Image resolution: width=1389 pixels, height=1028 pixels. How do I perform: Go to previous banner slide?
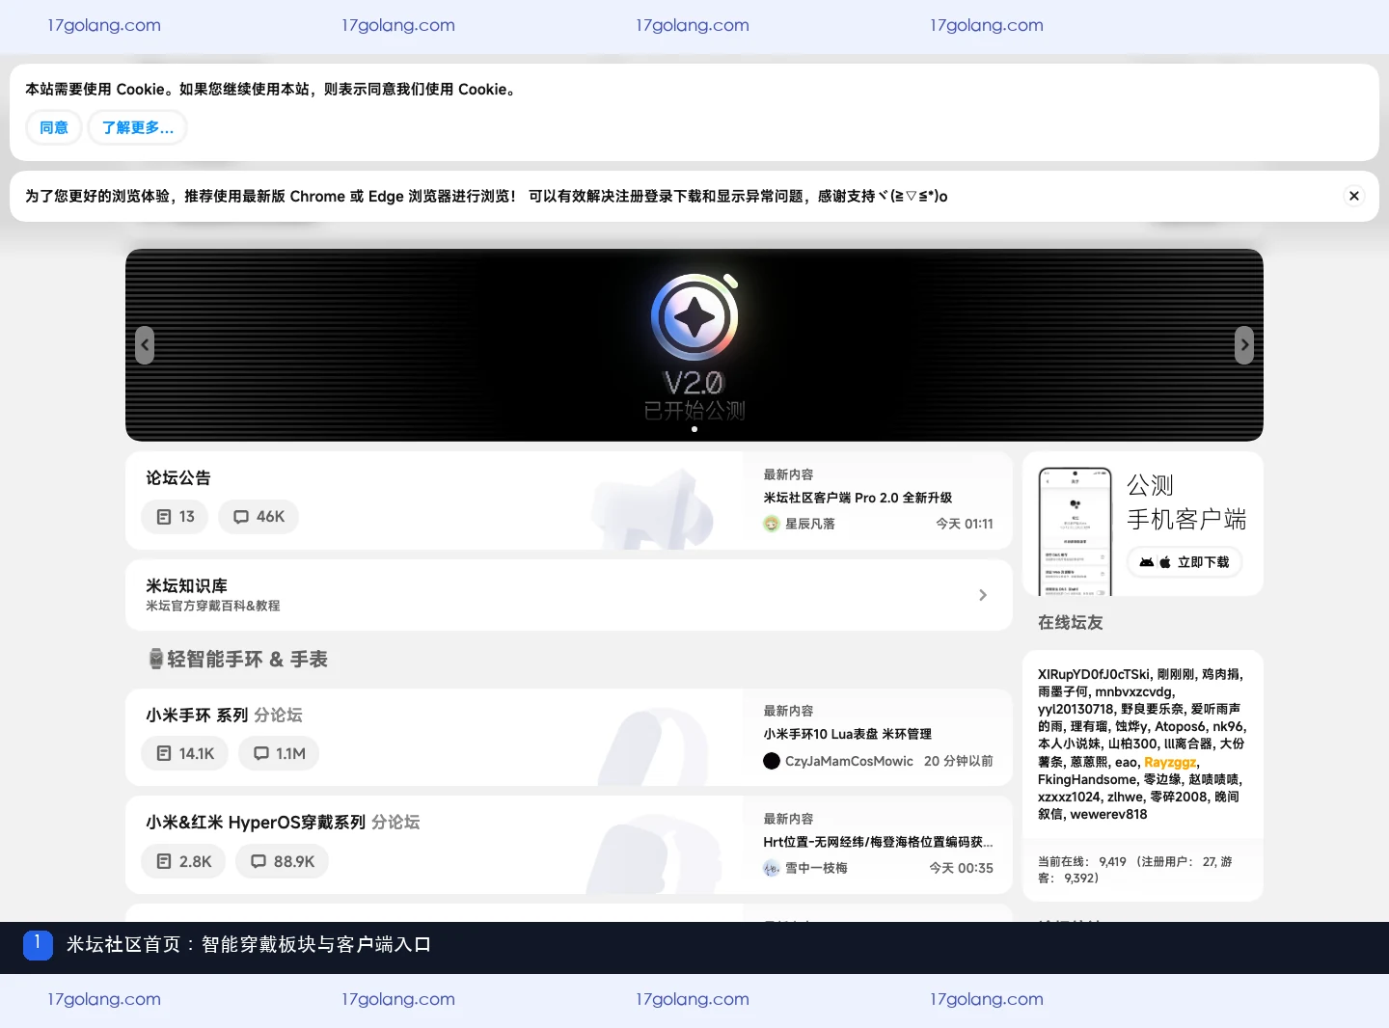(145, 345)
